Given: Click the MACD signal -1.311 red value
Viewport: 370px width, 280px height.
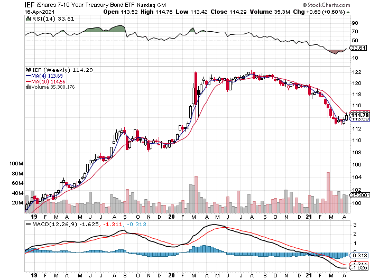Looking at the screenshot, I should (113, 225).
